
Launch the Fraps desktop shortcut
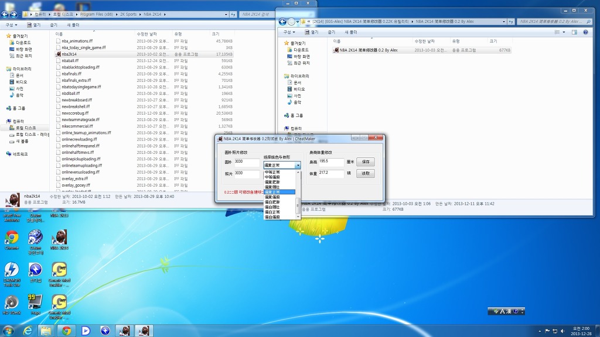point(35,302)
